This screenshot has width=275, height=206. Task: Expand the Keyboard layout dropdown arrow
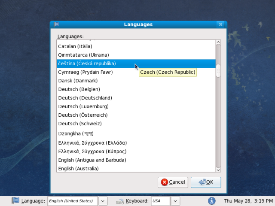coord(175,200)
